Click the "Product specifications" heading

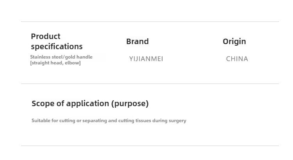pos(57,41)
